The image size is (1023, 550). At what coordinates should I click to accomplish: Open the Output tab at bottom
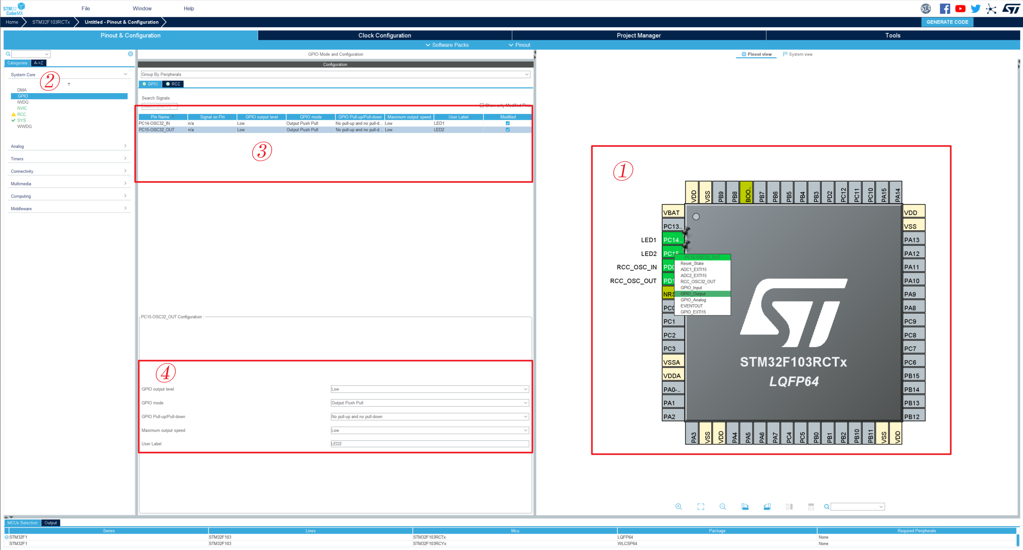coord(51,523)
